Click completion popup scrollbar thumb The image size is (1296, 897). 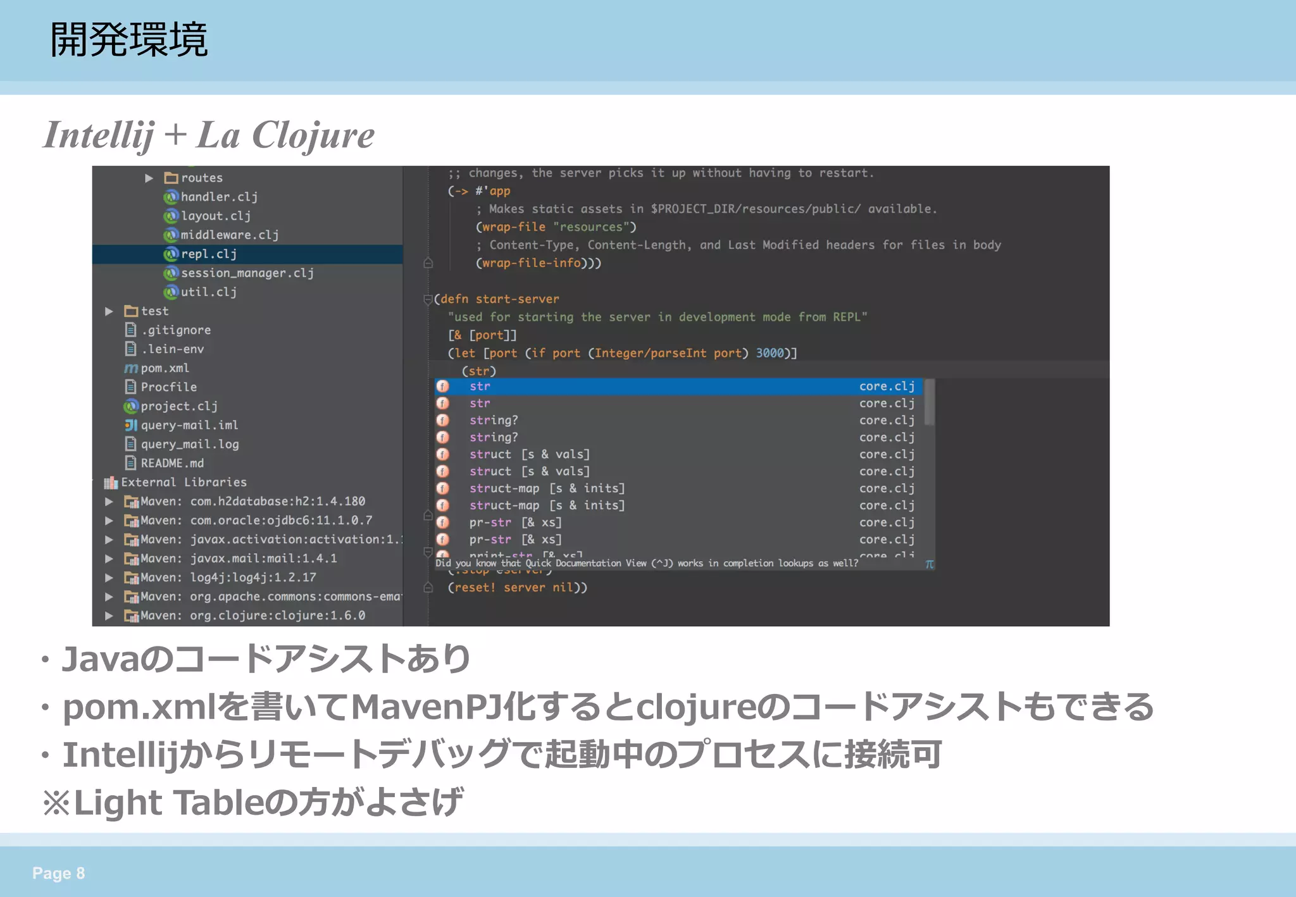pos(929,402)
